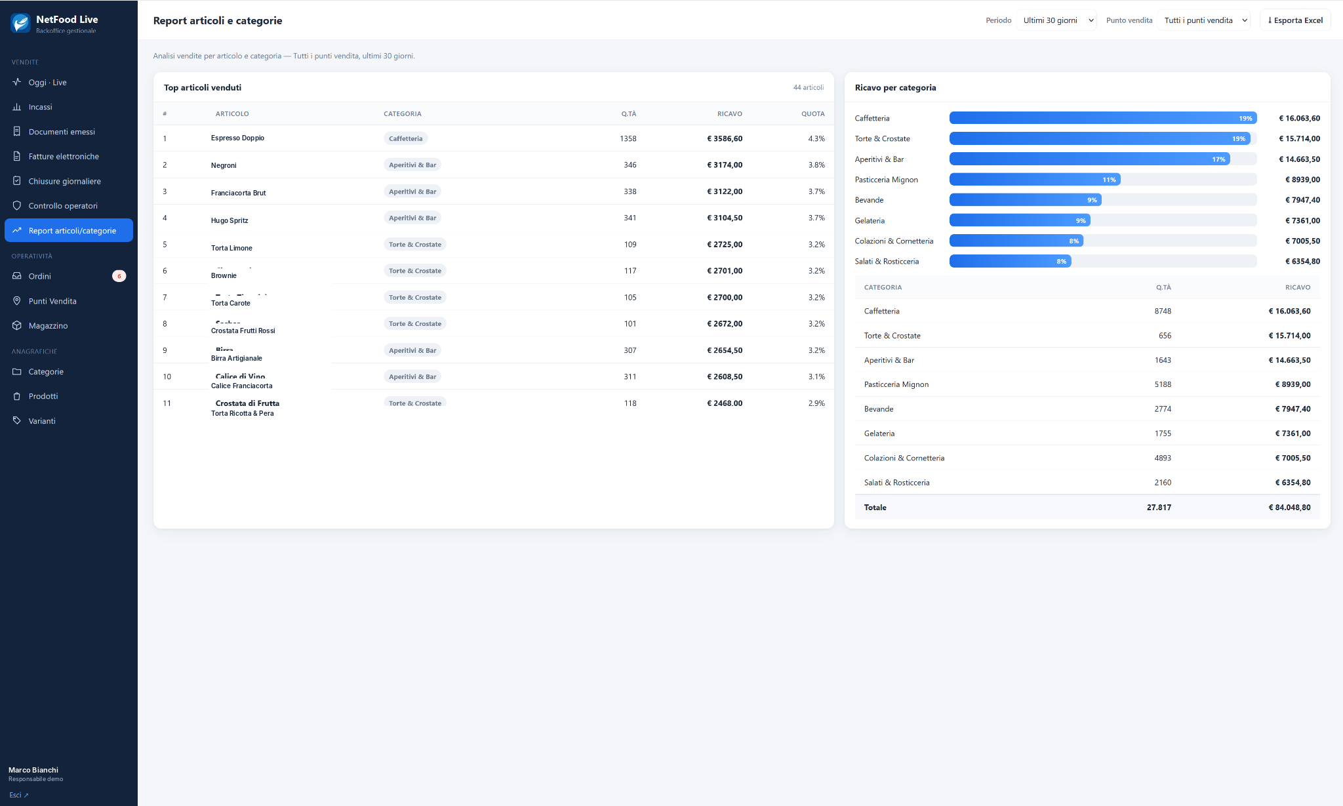
Task: Open the Punto vendita dropdown
Action: (1204, 20)
